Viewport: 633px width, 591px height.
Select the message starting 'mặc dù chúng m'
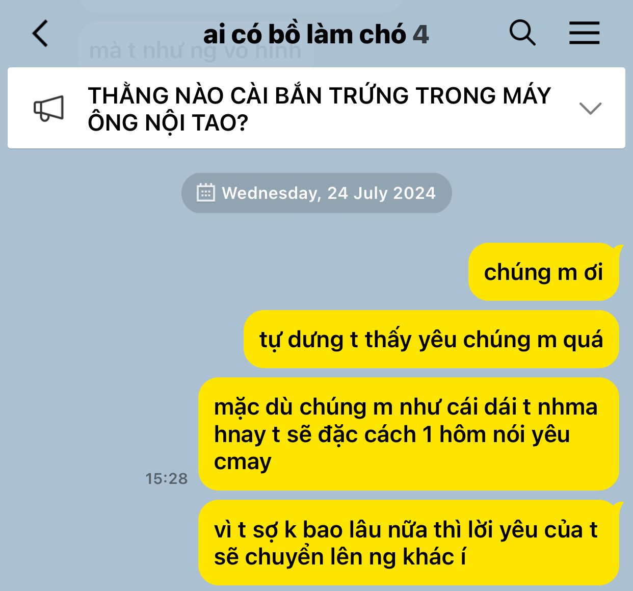pos(408,434)
